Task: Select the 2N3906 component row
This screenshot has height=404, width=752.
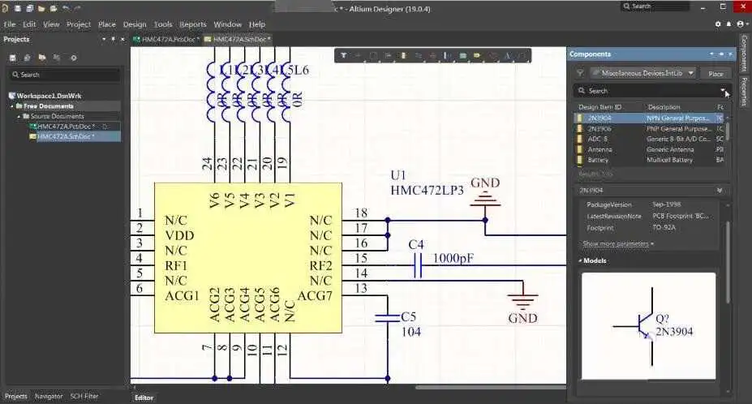Action: (651, 129)
